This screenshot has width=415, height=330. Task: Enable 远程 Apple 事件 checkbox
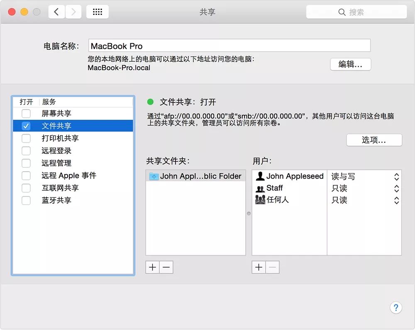click(26, 176)
